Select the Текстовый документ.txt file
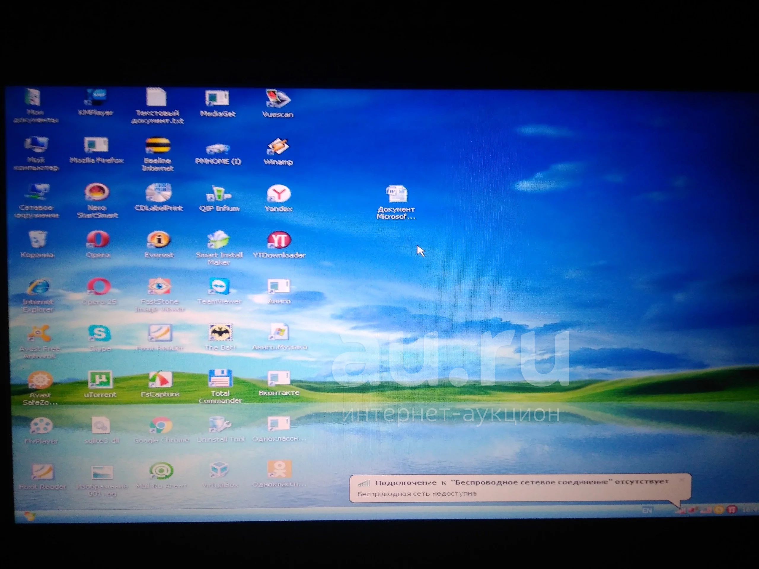The width and height of the screenshot is (759, 569). click(x=157, y=106)
